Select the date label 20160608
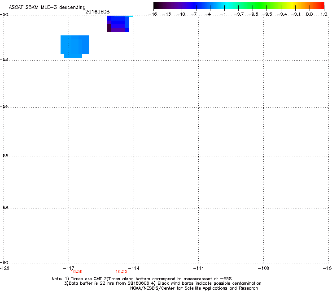 click(x=97, y=12)
